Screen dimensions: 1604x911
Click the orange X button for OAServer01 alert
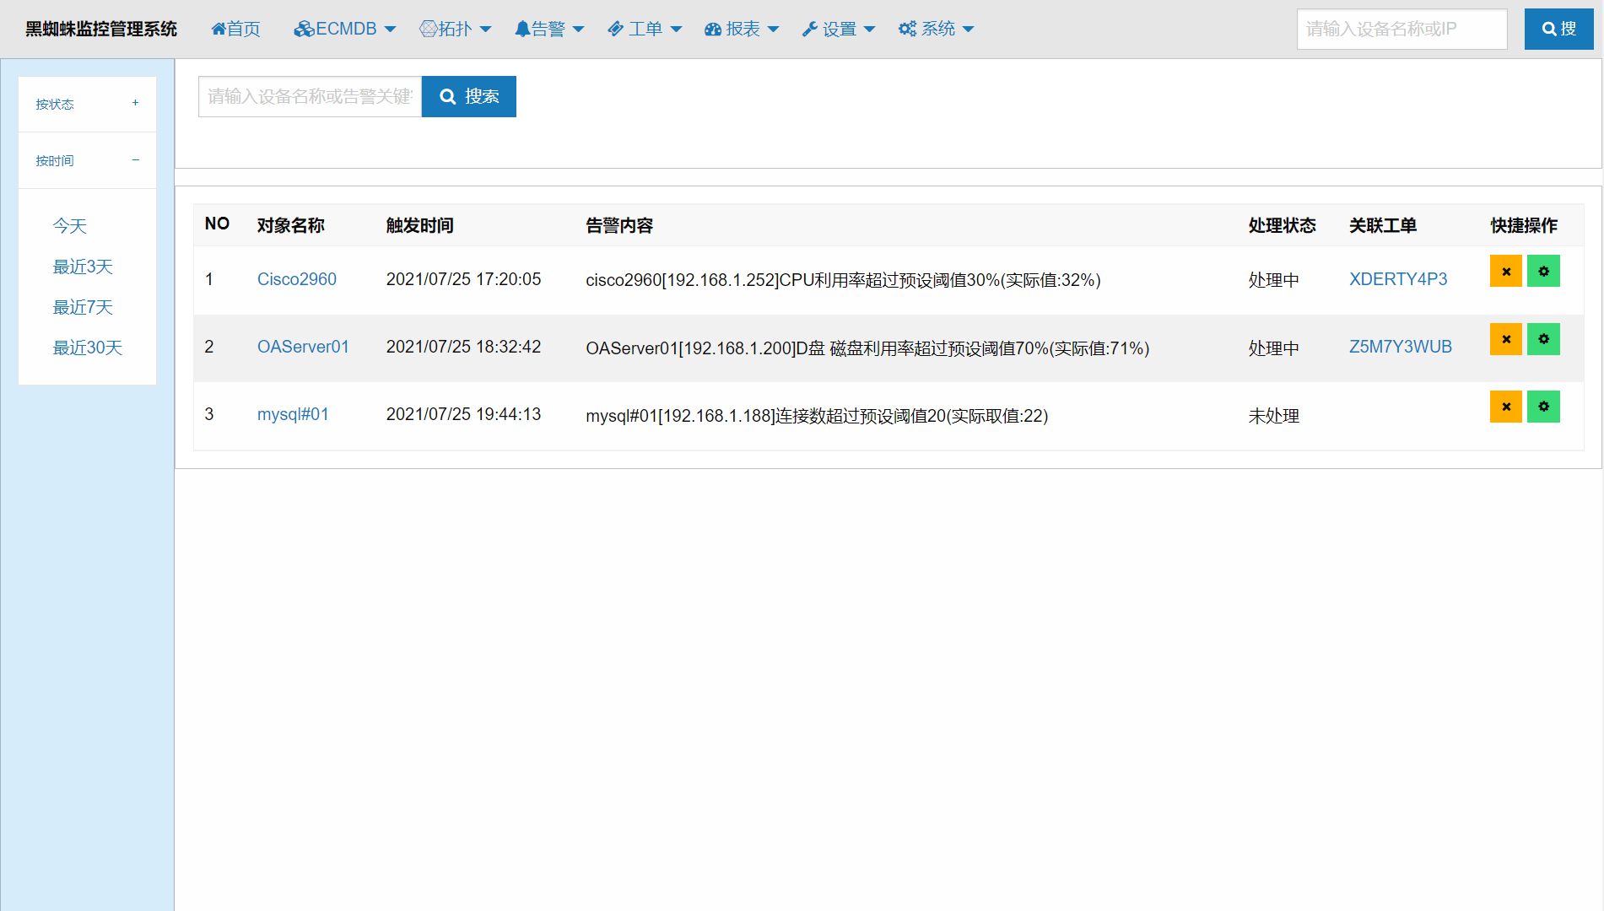(1505, 339)
